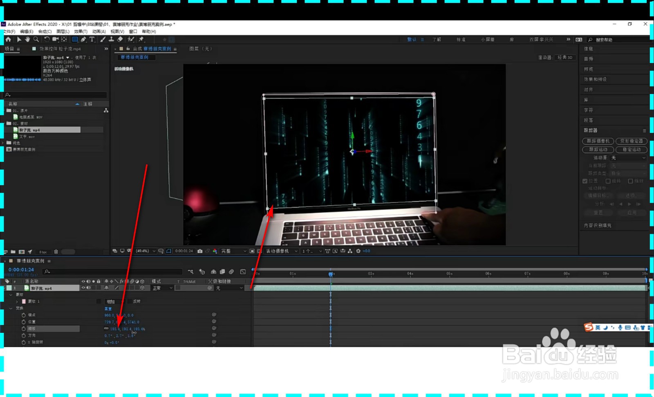Click the Motion Blur enable icon in timeline
The width and height of the screenshot is (654, 397).
231,271
